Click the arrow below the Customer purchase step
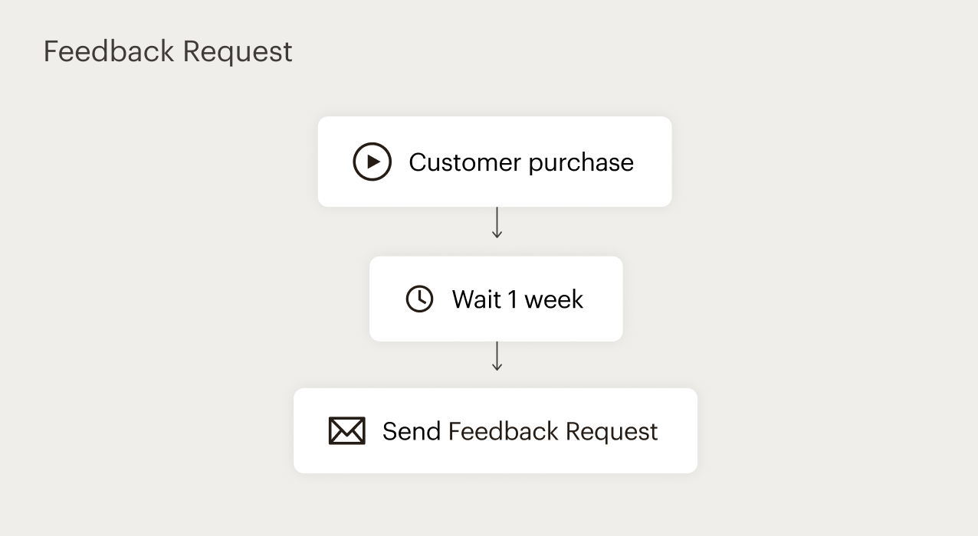The width and height of the screenshot is (978, 536). point(497,223)
